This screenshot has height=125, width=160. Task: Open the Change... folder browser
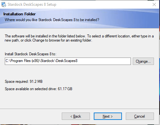click(143, 61)
